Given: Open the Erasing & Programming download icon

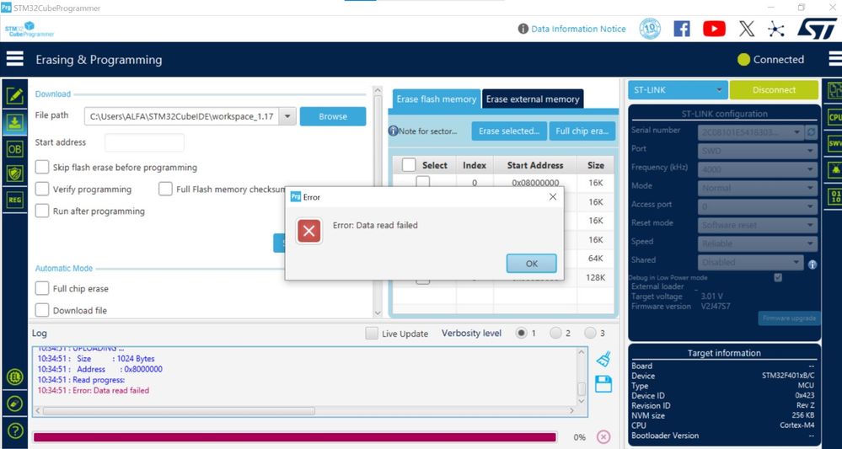Looking at the screenshot, I should coord(14,123).
